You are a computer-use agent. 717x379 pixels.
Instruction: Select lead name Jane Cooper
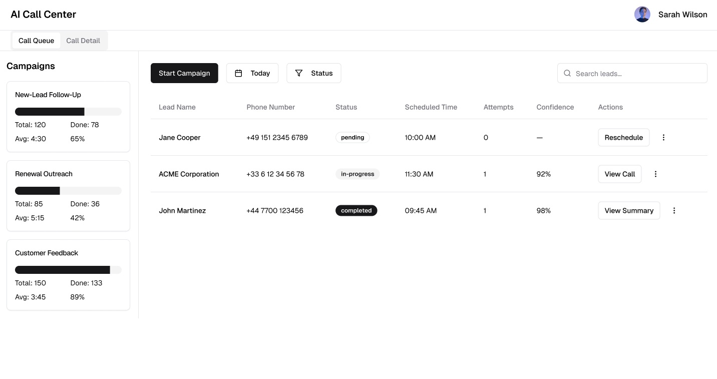(x=180, y=137)
